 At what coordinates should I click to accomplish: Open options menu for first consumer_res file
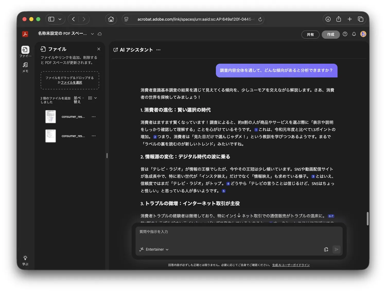click(x=94, y=117)
